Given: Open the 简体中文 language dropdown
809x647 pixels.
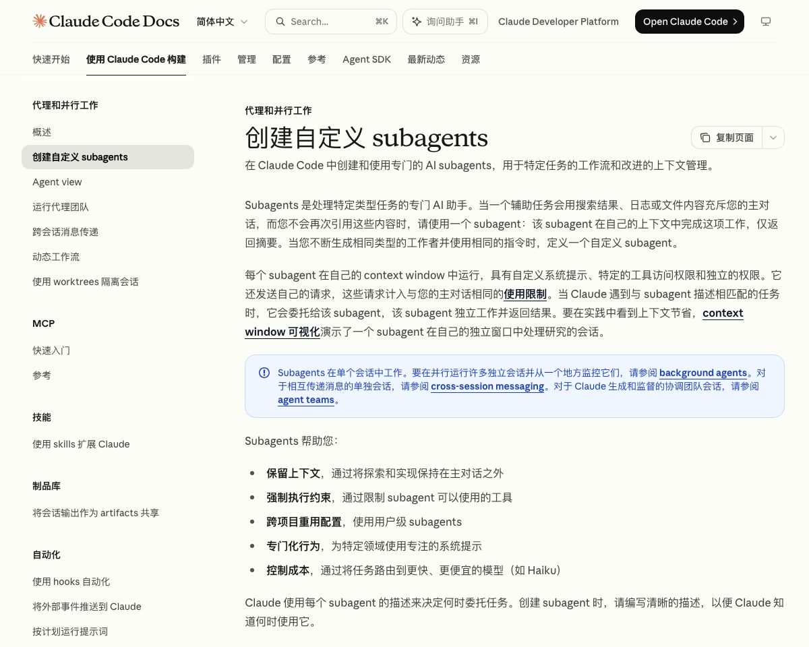Looking at the screenshot, I should (x=222, y=22).
